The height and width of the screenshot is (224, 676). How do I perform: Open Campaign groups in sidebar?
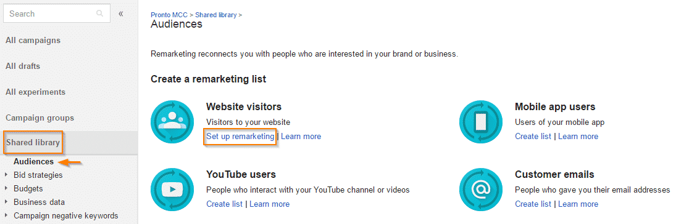tap(40, 118)
